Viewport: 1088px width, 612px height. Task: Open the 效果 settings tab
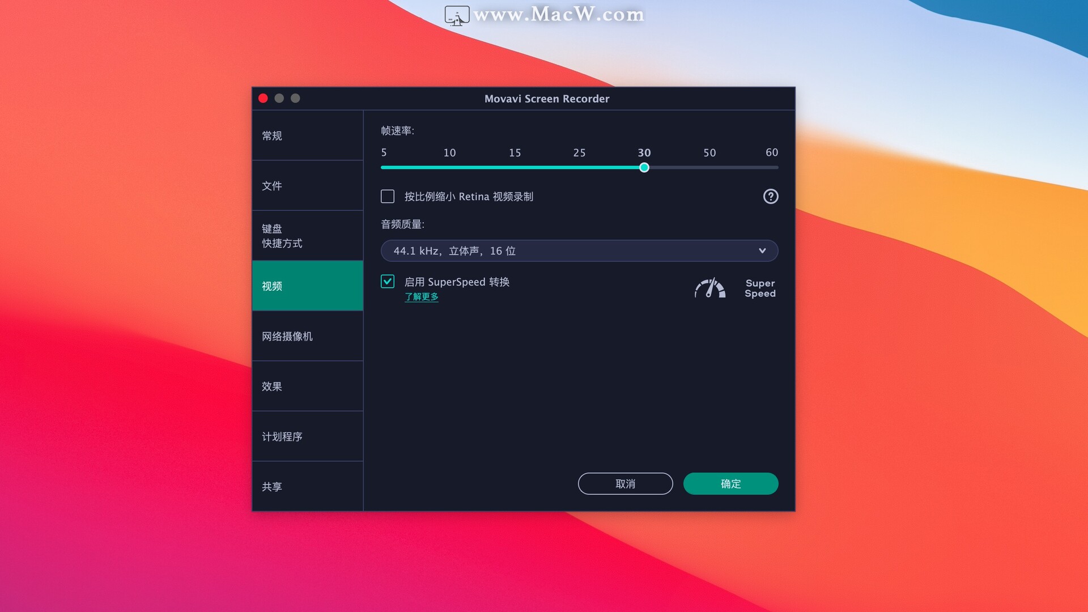click(308, 386)
